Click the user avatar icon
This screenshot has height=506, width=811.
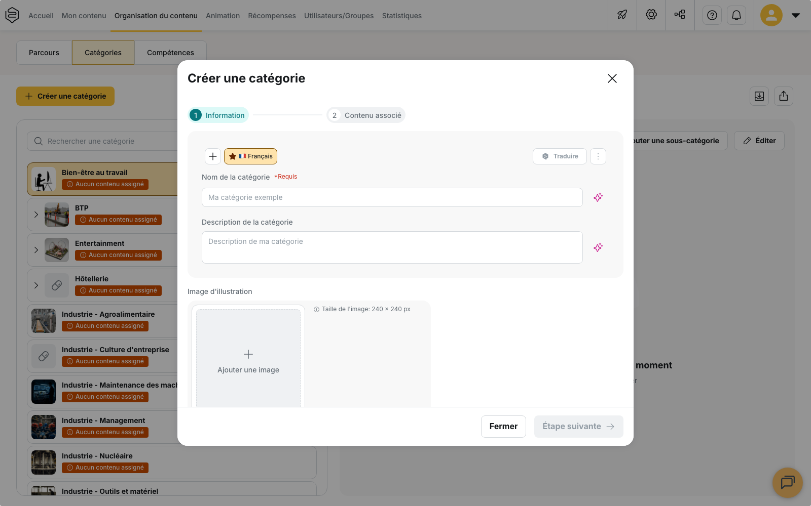(x=771, y=15)
